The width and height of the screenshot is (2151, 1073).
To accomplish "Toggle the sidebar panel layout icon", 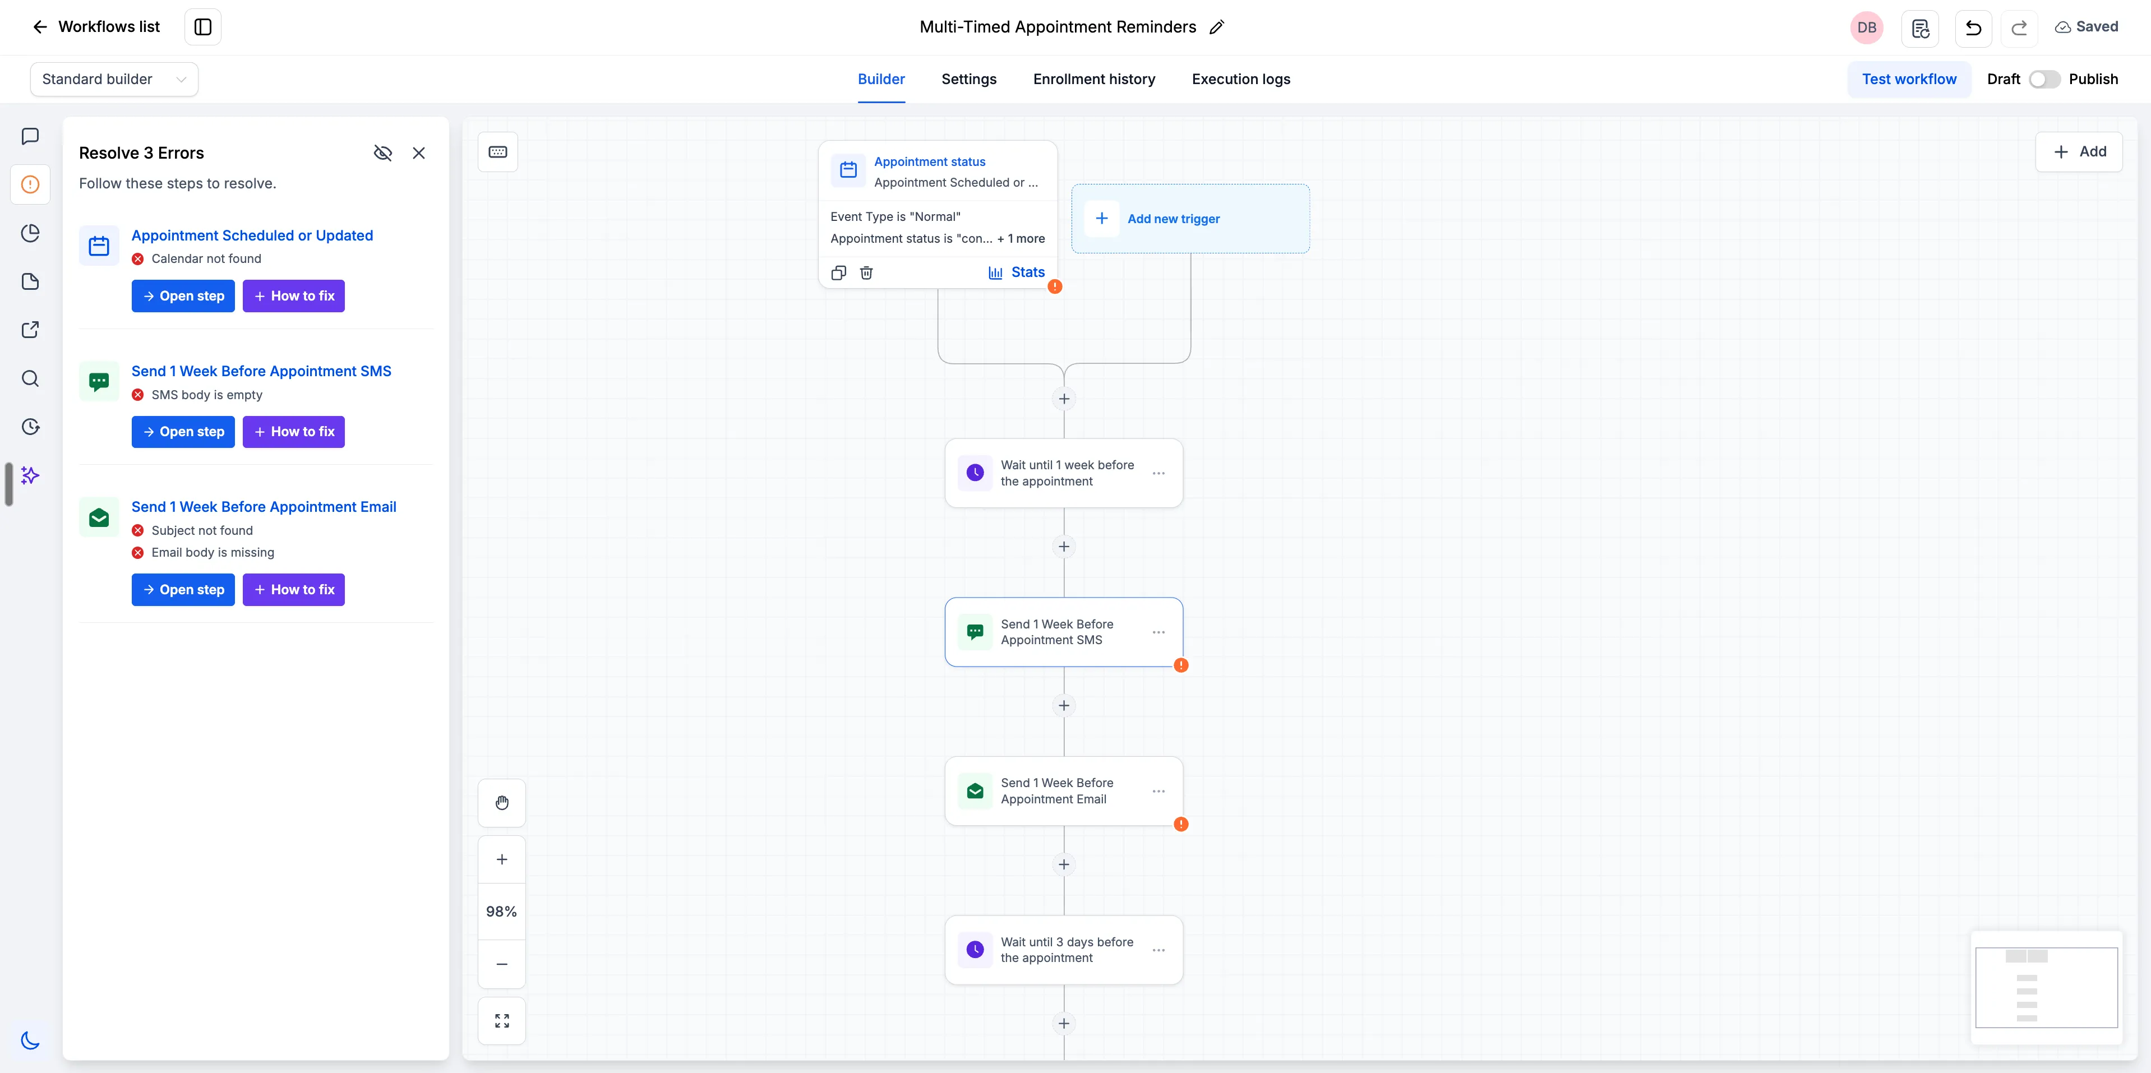I will pos(203,27).
